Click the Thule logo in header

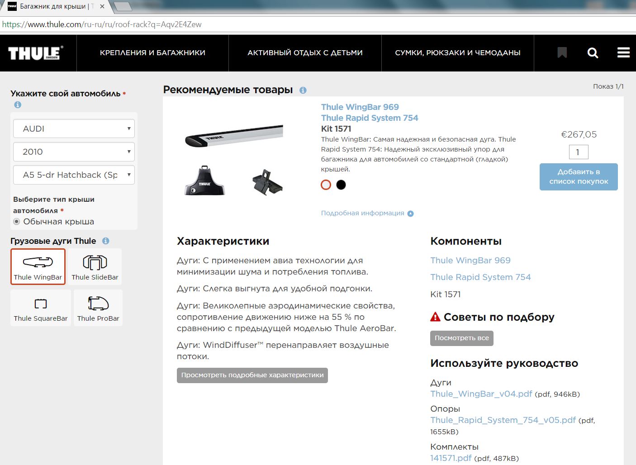[x=35, y=53]
